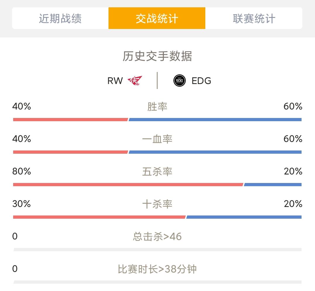The width and height of the screenshot is (315, 291).
Task: Click the 一血率 red bar segment
Action: point(70,152)
